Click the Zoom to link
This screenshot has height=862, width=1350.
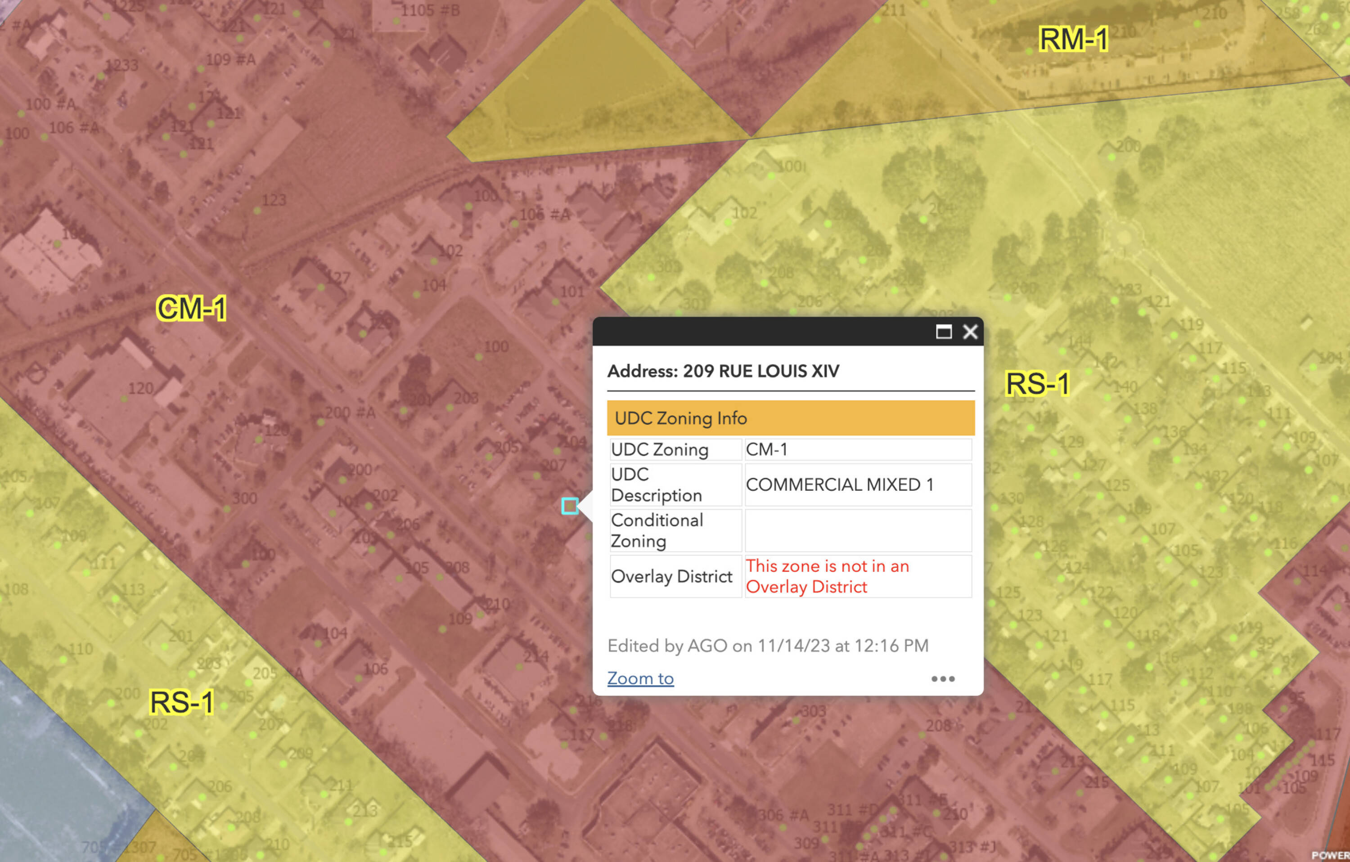(x=640, y=678)
